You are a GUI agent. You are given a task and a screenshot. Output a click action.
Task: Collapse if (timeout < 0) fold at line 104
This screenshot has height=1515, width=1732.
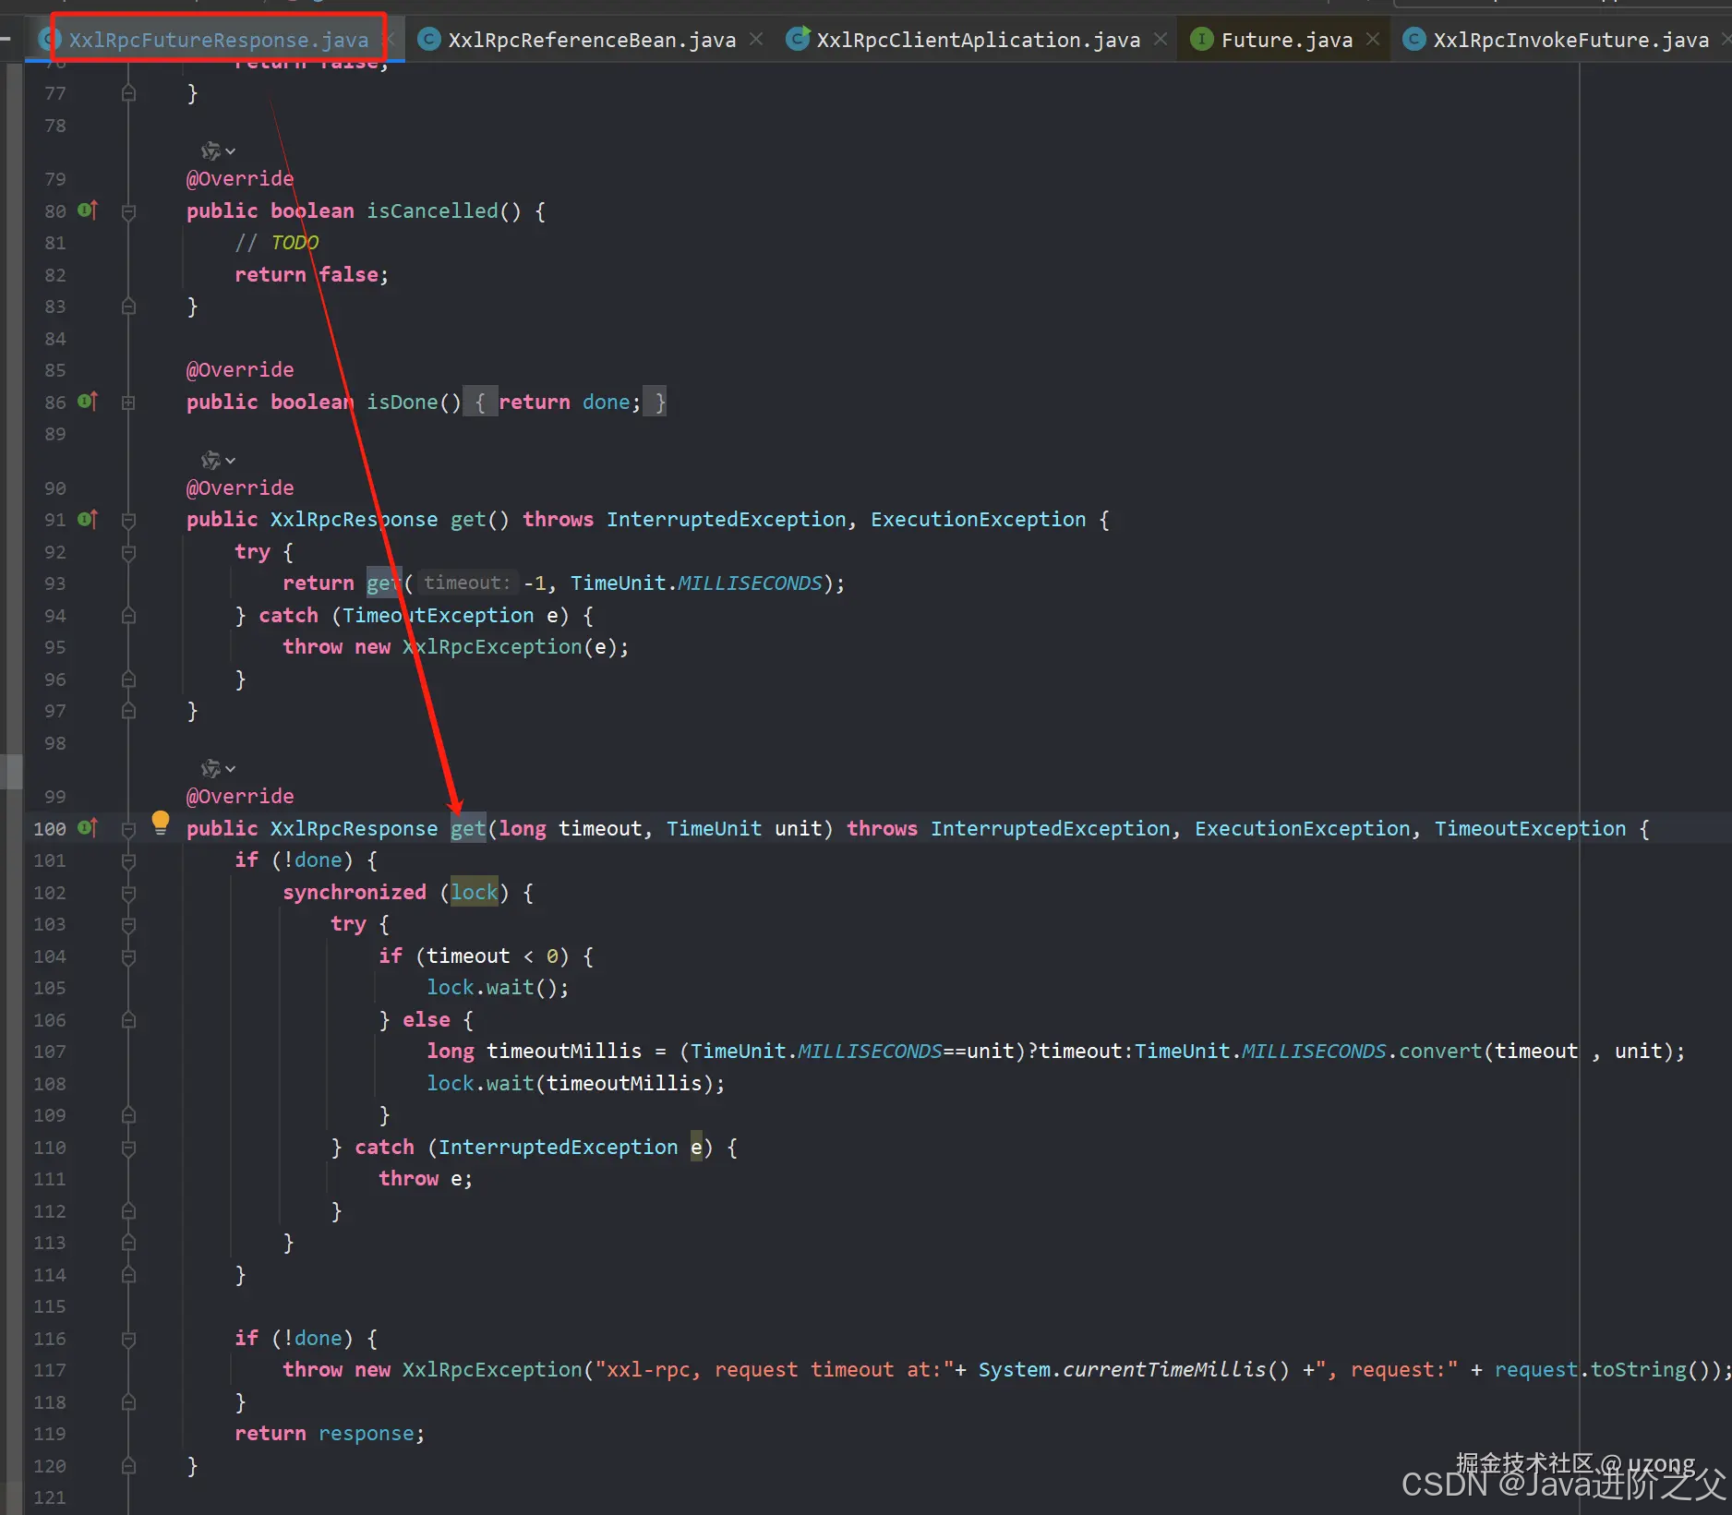tap(128, 956)
